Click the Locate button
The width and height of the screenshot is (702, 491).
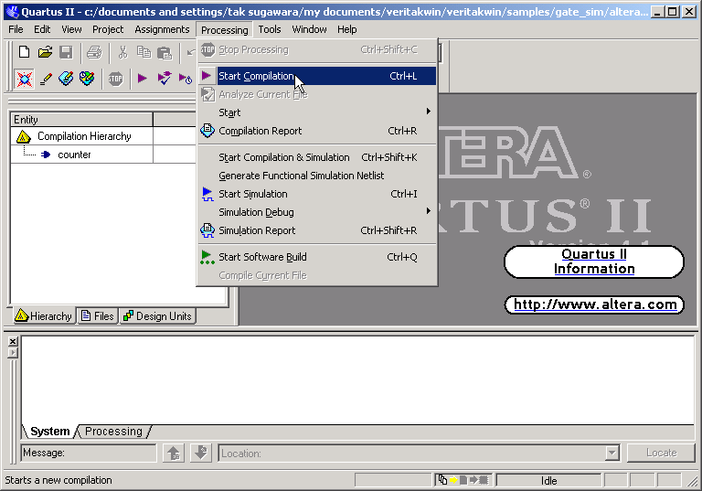661,453
